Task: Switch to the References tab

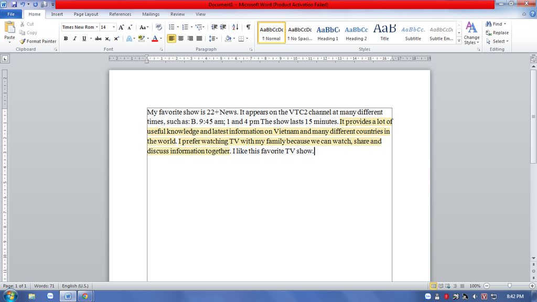Action: (x=120, y=14)
